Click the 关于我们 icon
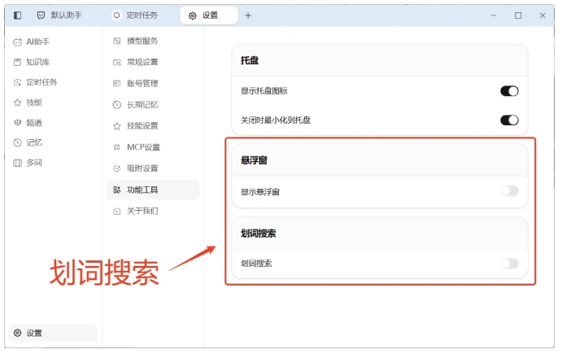The width and height of the screenshot is (562, 358). coord(117,212)
